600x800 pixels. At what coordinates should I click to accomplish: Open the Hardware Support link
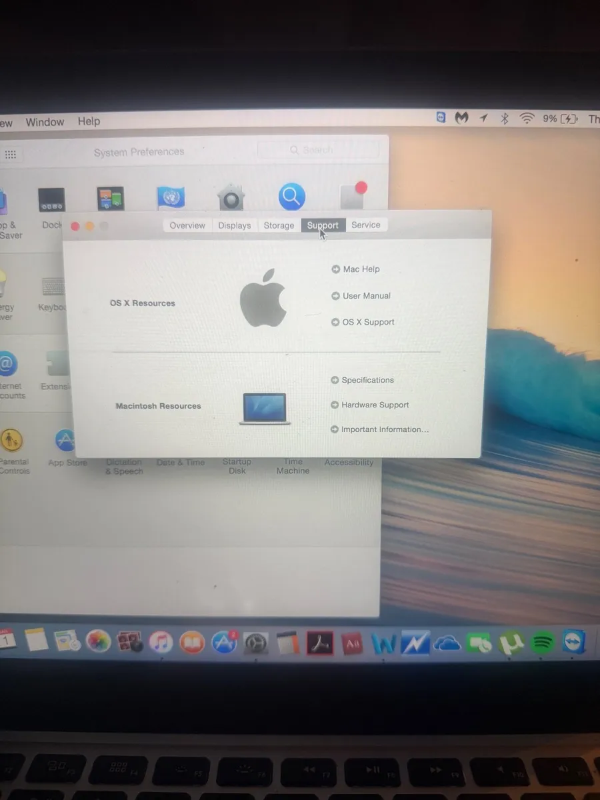point(369,405)
